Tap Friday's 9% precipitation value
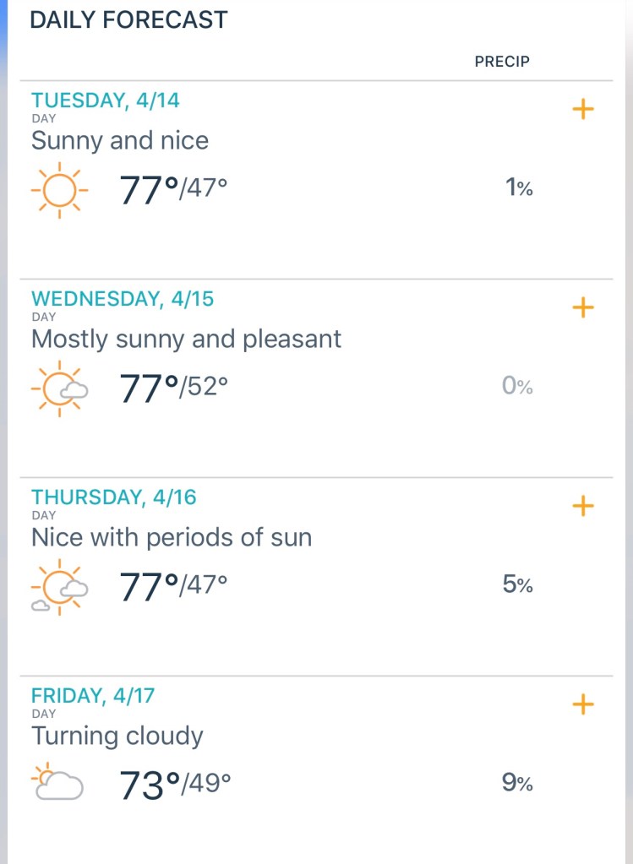The height and width of the screenshot is (864, 633). click(517, 784)
